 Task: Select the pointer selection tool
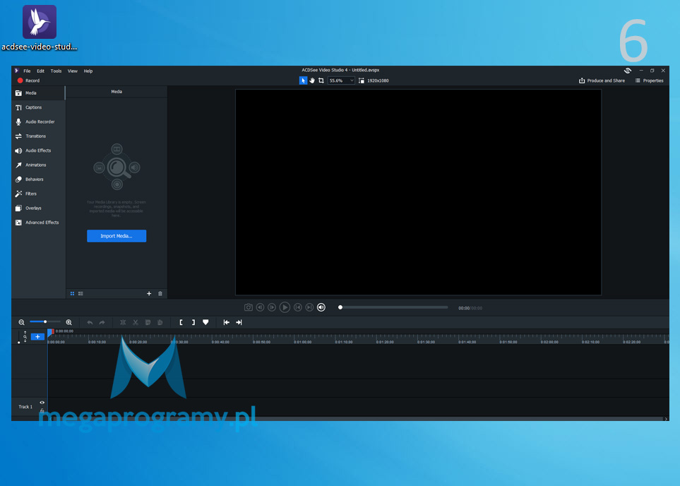(303, 81)
